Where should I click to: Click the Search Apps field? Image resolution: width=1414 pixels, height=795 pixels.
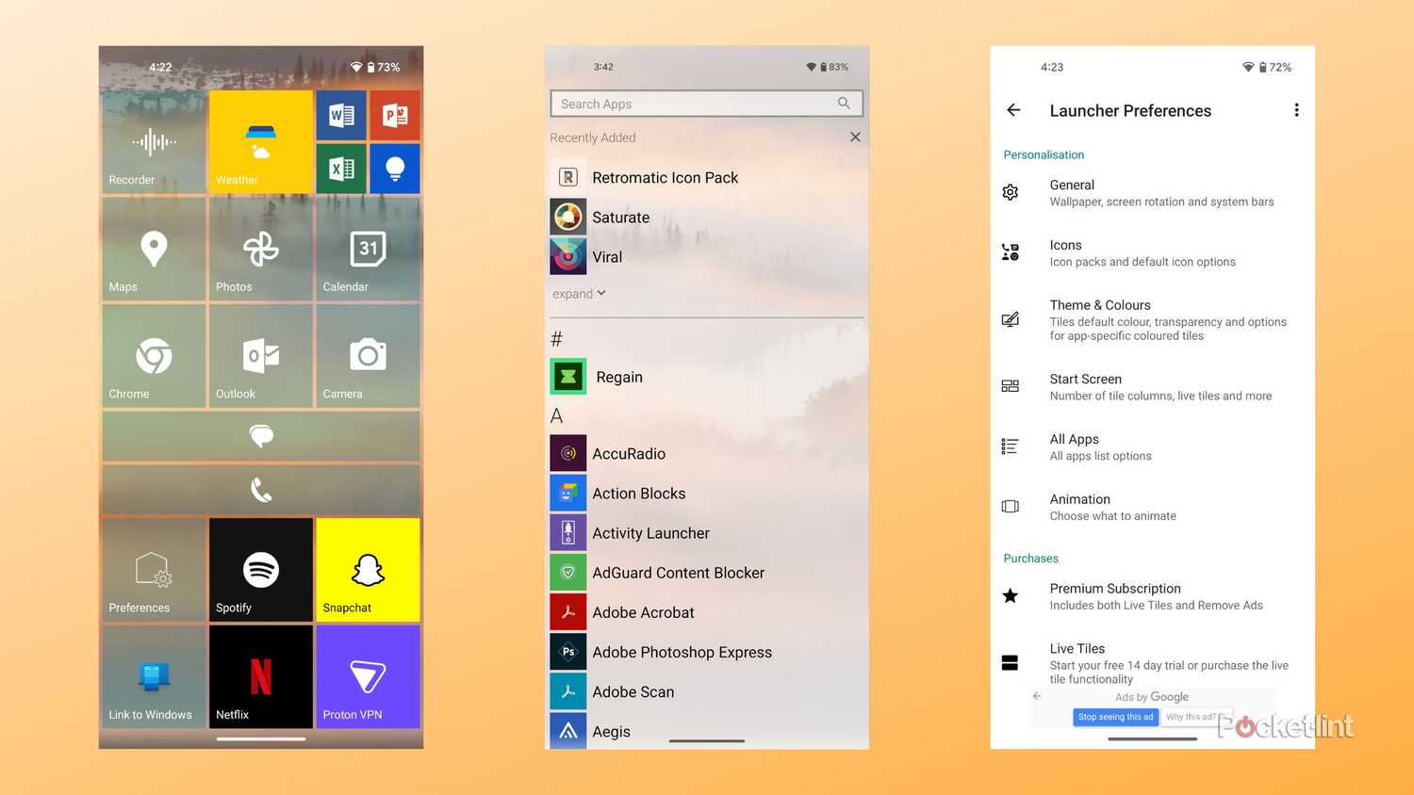coord(706,104)
